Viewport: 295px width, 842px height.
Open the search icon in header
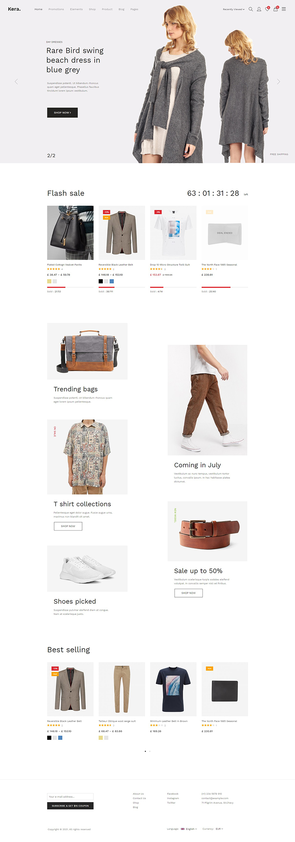coord(250,9)
